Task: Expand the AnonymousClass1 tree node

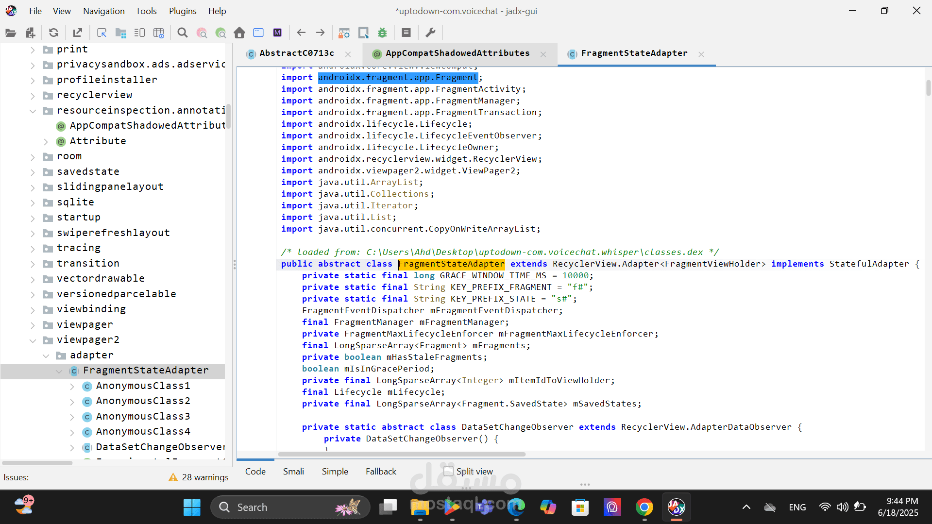Action: coord(72,387)
